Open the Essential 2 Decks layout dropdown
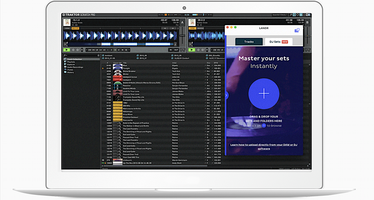The width and height of the screenshot is (374, 200). (x=280, y=15)
